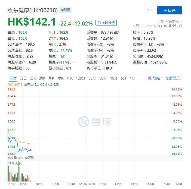The image size is (191, 189).
Task: Open the 周K chart tab
Action: pos(42,78)
